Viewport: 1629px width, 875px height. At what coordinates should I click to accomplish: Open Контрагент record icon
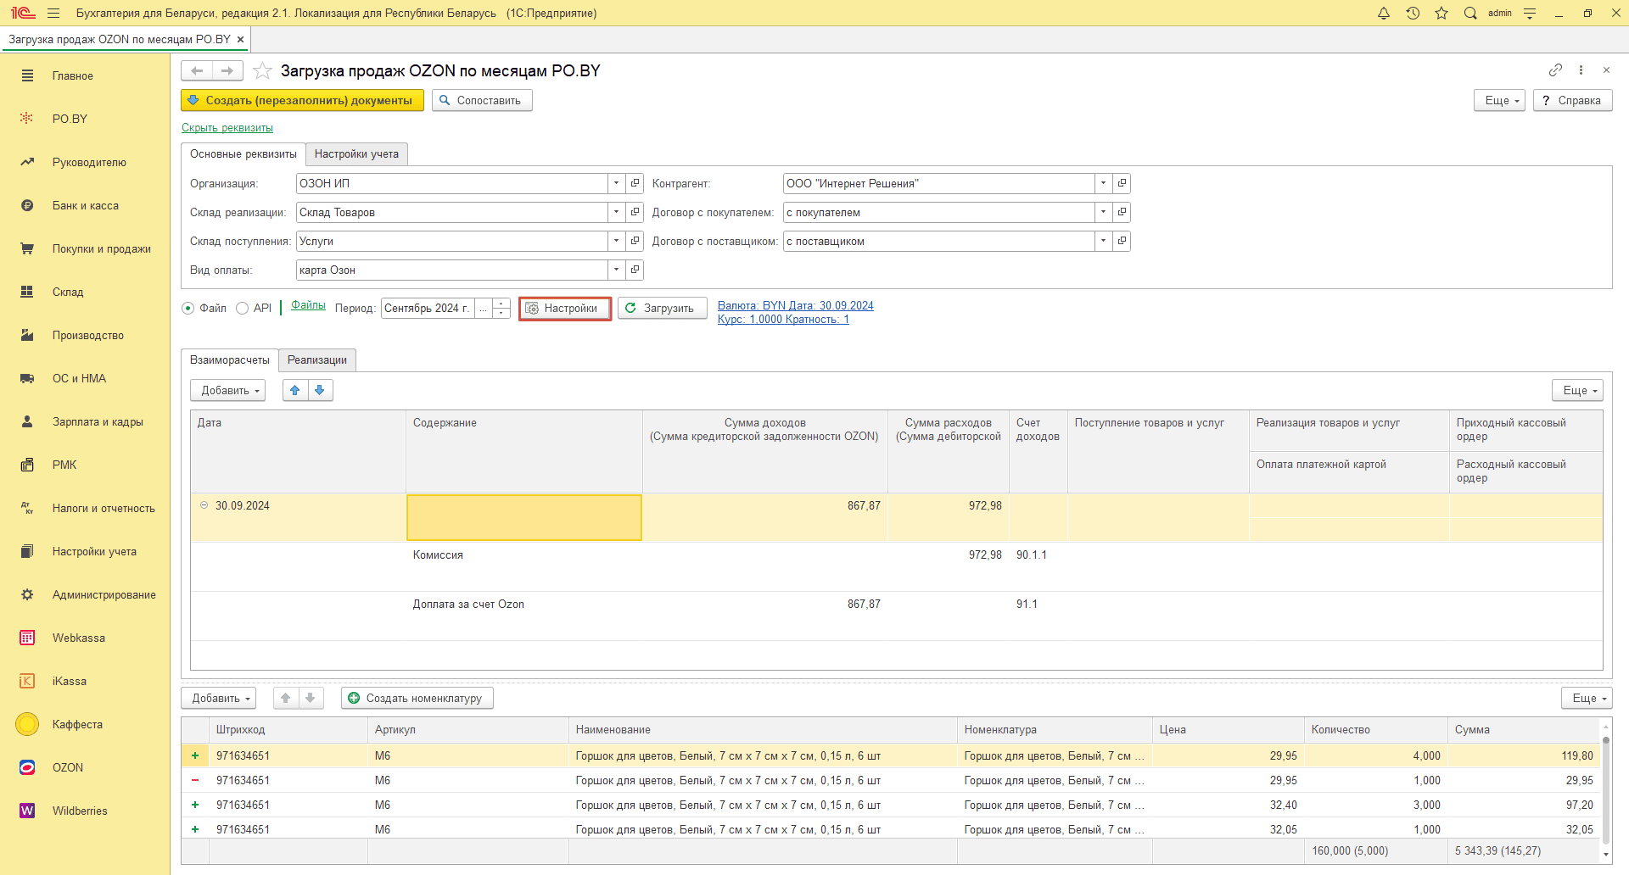[1122, 183]
